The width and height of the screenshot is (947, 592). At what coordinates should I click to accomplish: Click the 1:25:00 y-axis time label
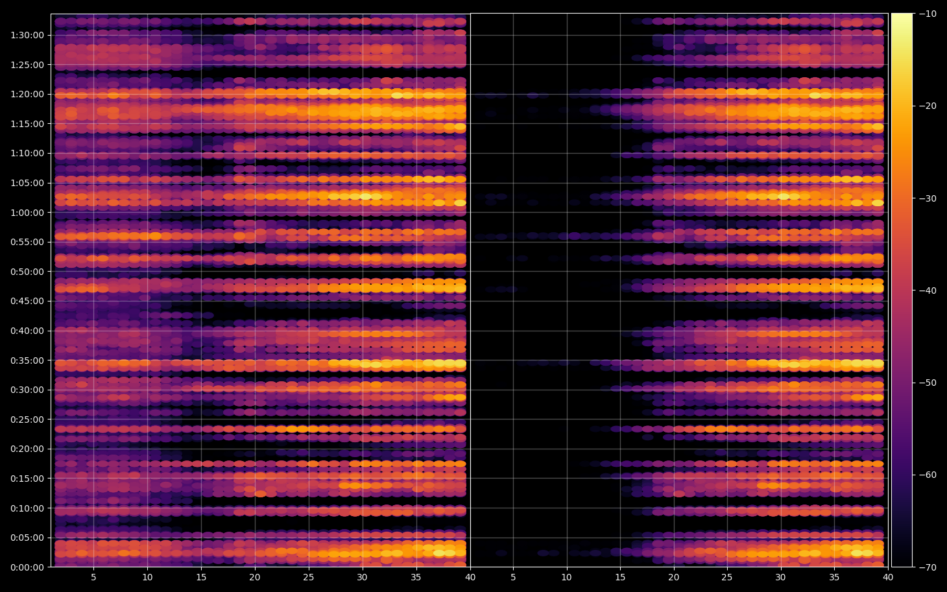pos(27,65)
